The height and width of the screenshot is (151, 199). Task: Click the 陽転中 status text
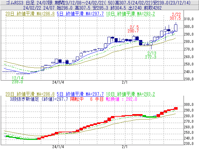[x=77, y=99]
